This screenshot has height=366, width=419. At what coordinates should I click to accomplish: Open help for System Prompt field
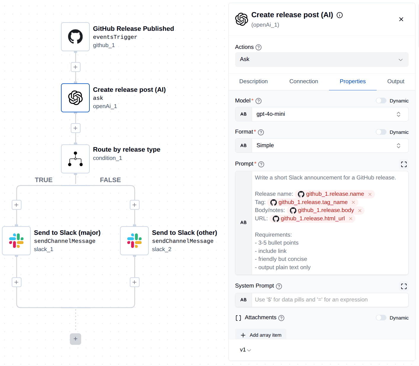click(x=279, y=286)
